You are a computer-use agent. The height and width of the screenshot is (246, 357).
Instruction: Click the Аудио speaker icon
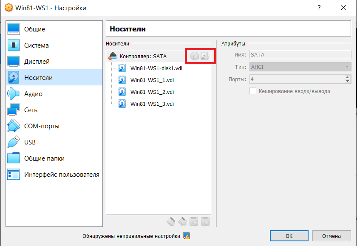pos(14,93)
